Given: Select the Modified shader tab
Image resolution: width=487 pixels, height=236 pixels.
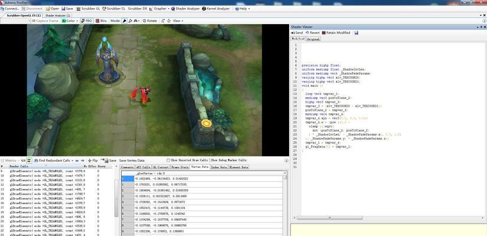Looking at the screenshot, I should [x=298, y=39].
